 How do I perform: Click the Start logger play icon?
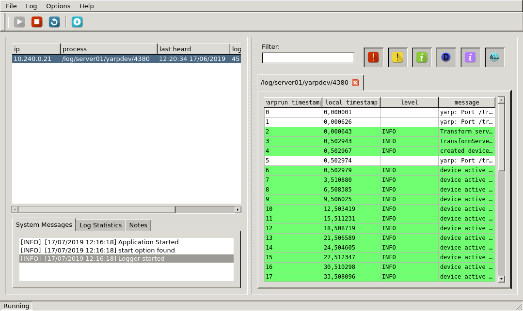click(19, 22)
